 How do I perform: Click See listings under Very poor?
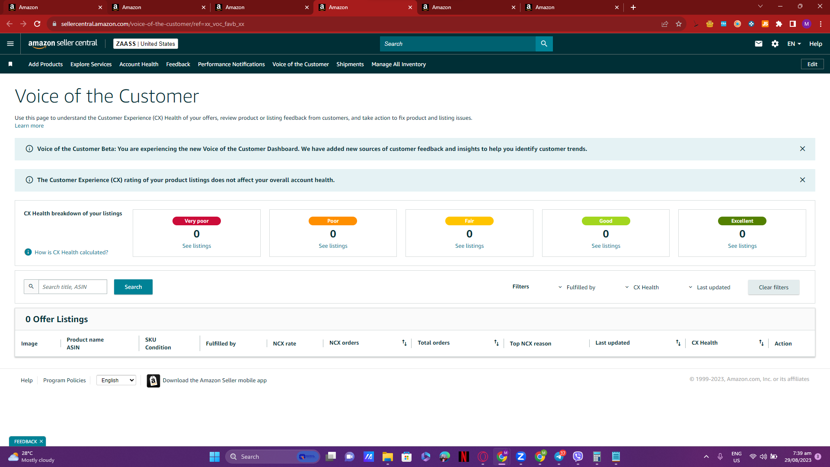pos(197,246)
